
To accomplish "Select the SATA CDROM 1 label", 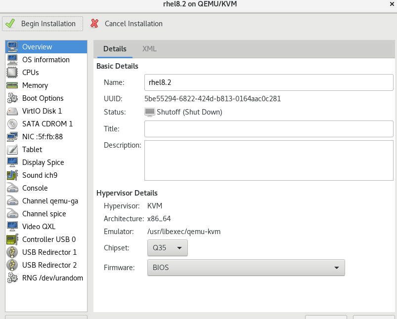I will [47, 124].
